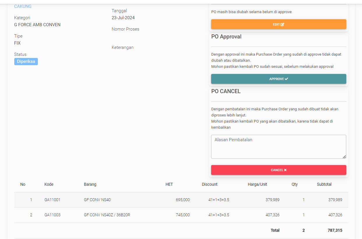The height and width of the screenshot is (239, 362).
Task: Select the GF CONV NS40Z / 36B20R item
Action: [x=107, y=215]
